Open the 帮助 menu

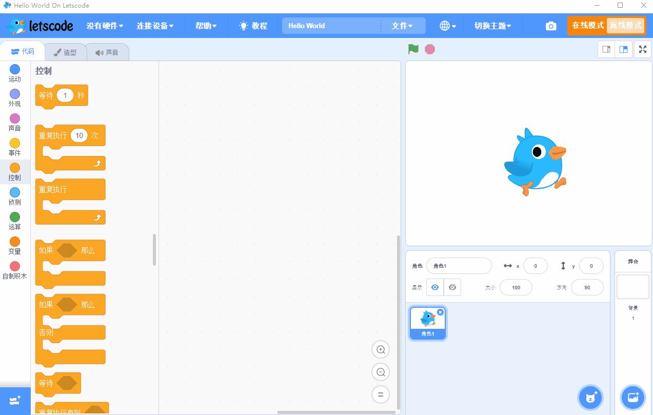(x=205, y=25)
